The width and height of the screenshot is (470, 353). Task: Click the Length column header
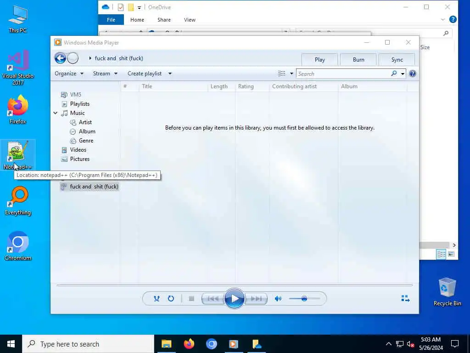coord(222,86)
